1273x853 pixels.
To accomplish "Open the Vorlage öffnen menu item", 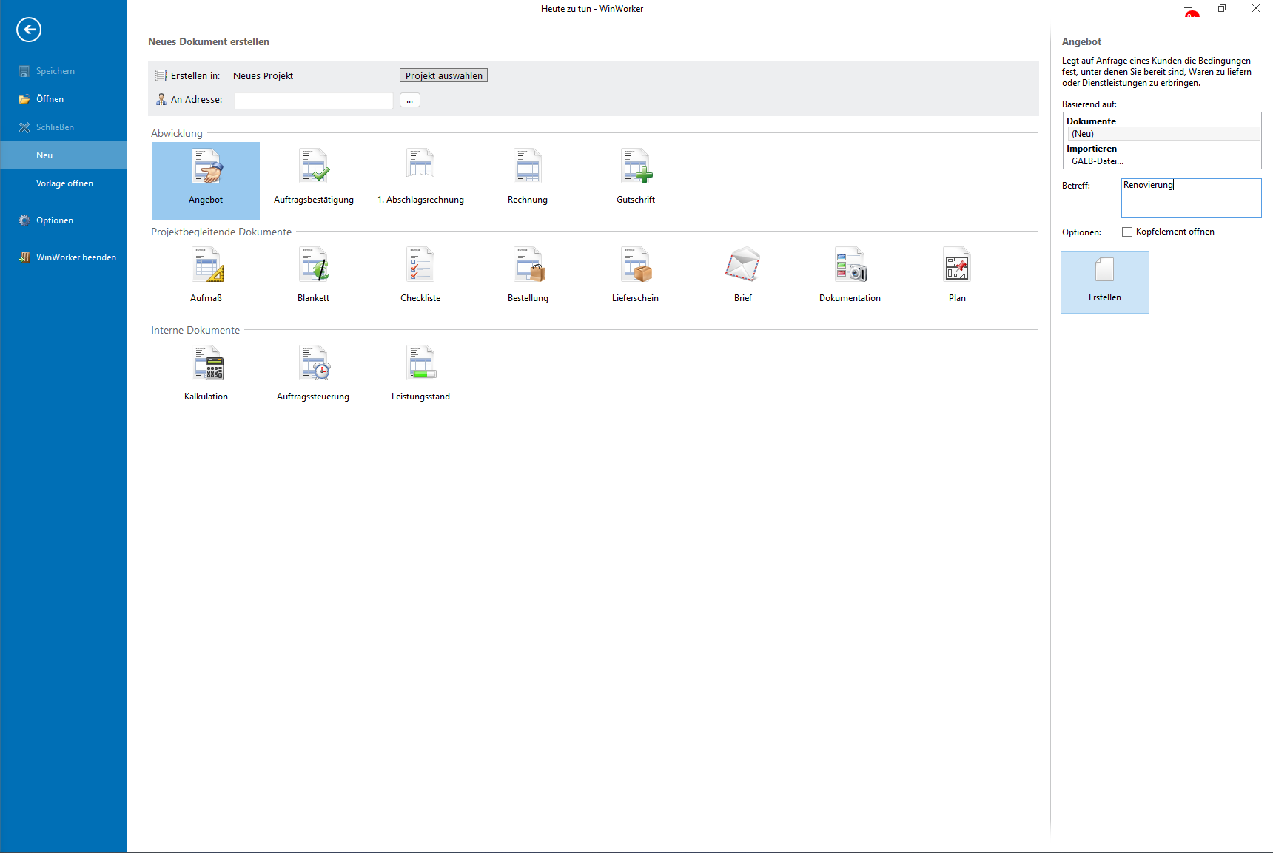I will pyautogui.click(x=64, y=183).
